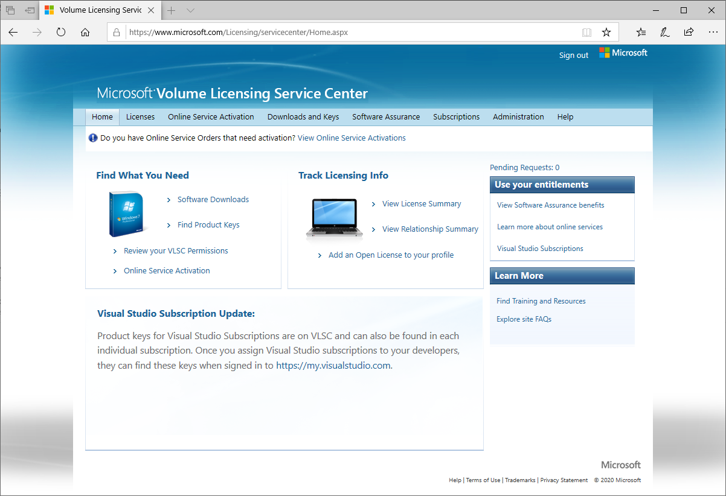Add page to favorites star icon

(x=606, y=33)
